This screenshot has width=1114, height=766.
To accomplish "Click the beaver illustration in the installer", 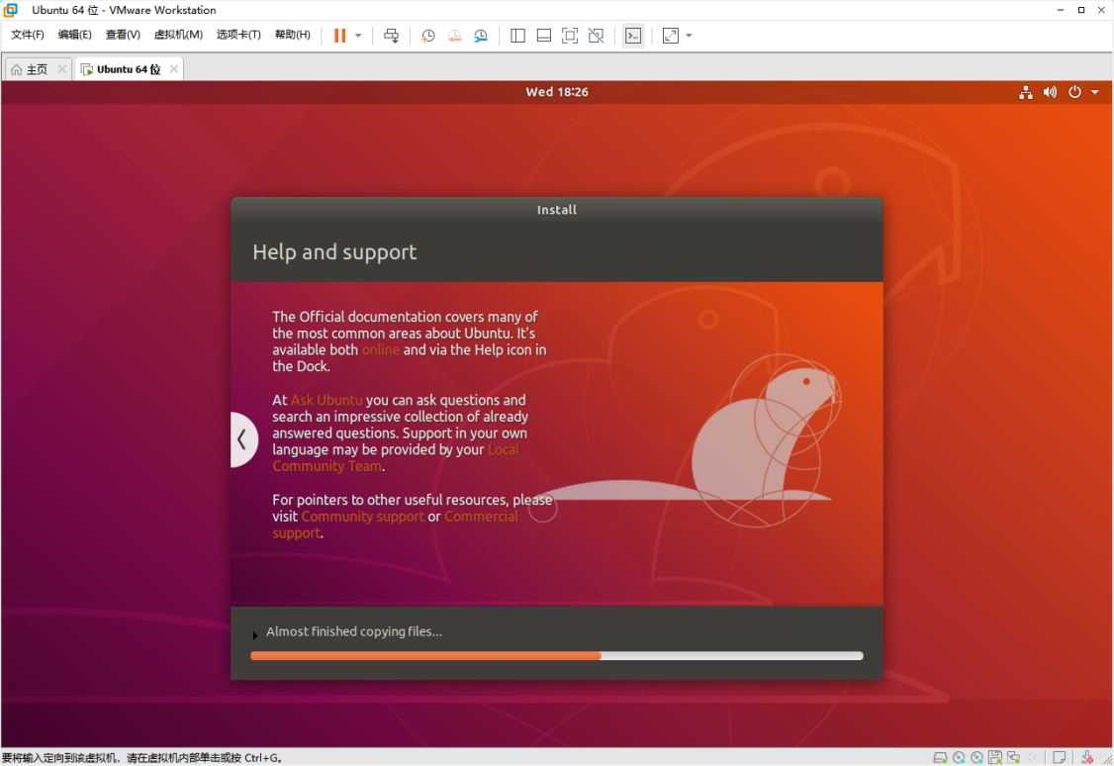I will pos(768,440).
